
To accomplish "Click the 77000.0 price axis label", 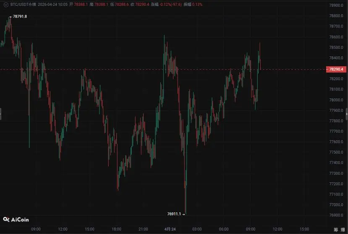I will 336,205.
